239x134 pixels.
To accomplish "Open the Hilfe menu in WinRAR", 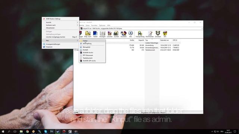I will coord(109,25).
